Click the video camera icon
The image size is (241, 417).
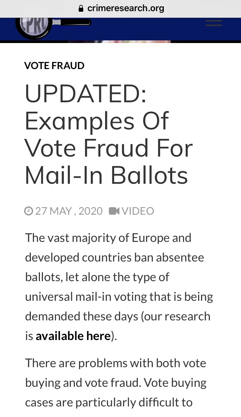114,211
